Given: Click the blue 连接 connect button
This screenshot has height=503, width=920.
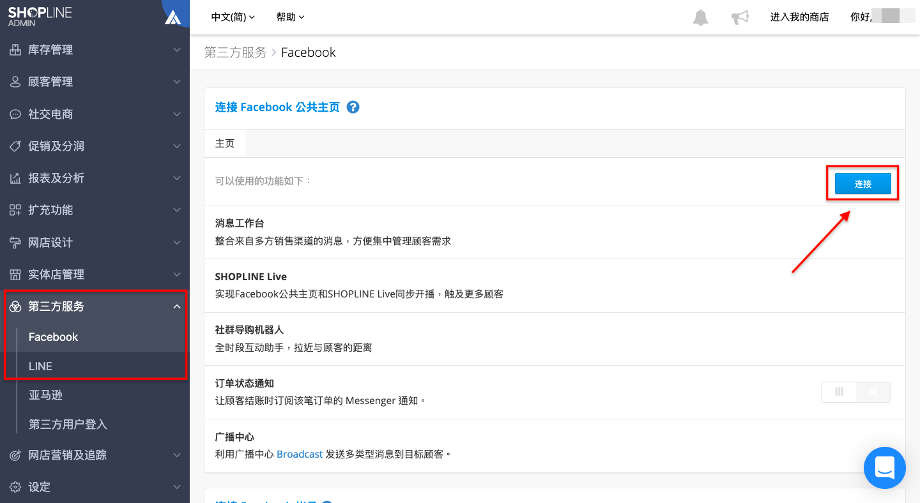Looking at the screenshot, I should point(862,183).
